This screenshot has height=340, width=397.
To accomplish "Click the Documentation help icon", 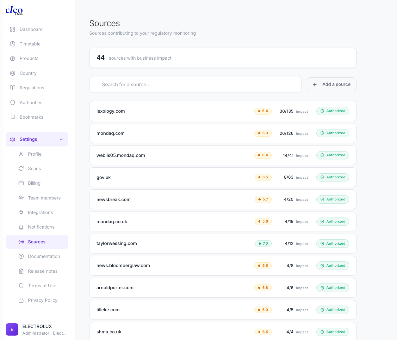I will (x=21, y=256).
